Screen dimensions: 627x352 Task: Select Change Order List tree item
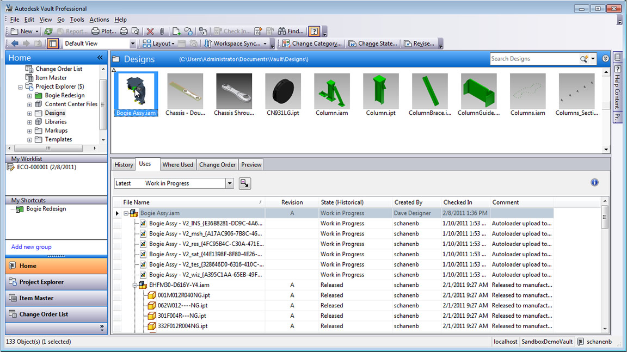(59, 69)
